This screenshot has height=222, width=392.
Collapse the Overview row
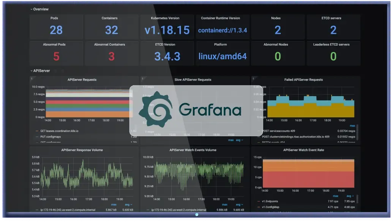tap(40, 9)
